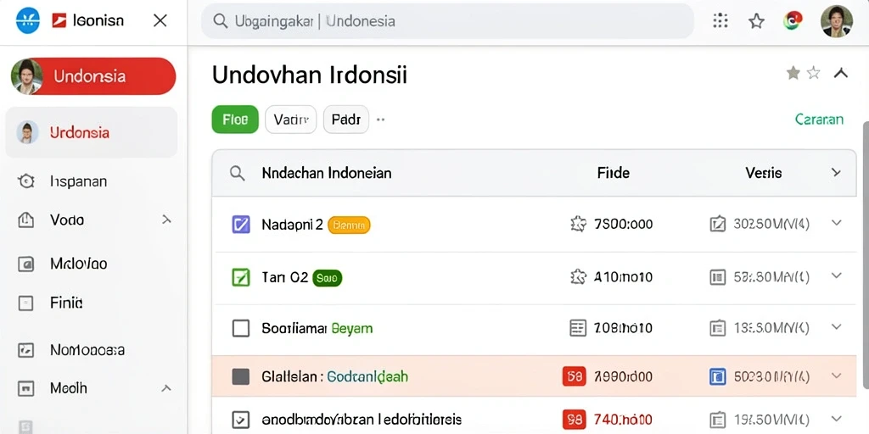Select the Padr tab
Viewport: 869px width, 434px height.
click(x=346, y=120)
